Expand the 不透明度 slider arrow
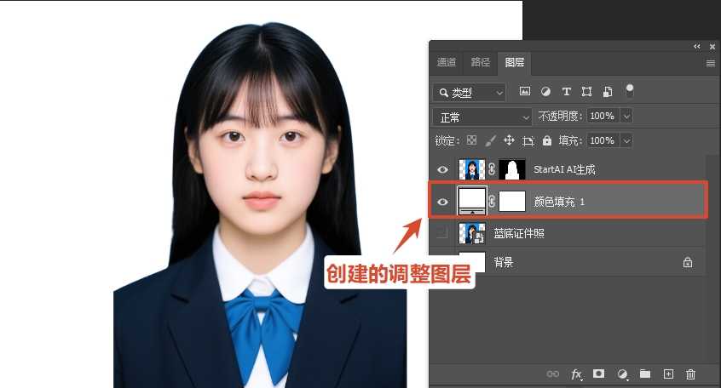721x388 pixels. point(626,116)
